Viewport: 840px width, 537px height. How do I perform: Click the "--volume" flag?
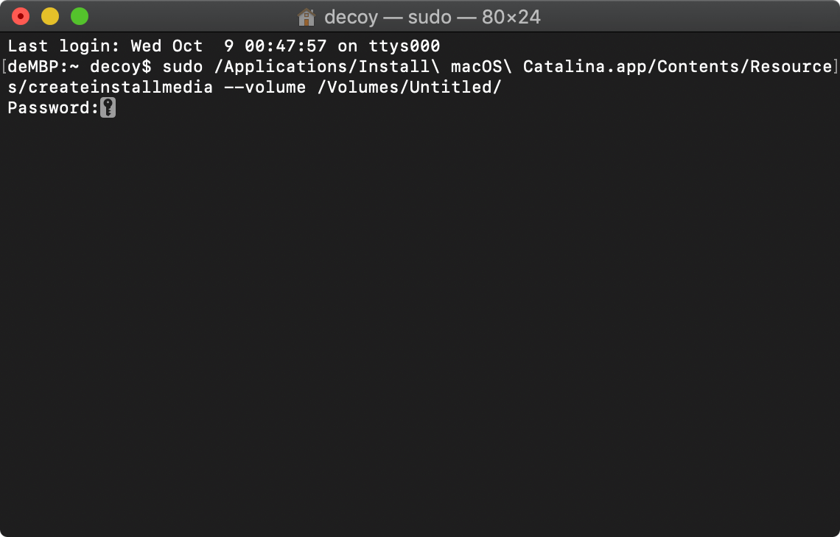[x=265, y=88]
